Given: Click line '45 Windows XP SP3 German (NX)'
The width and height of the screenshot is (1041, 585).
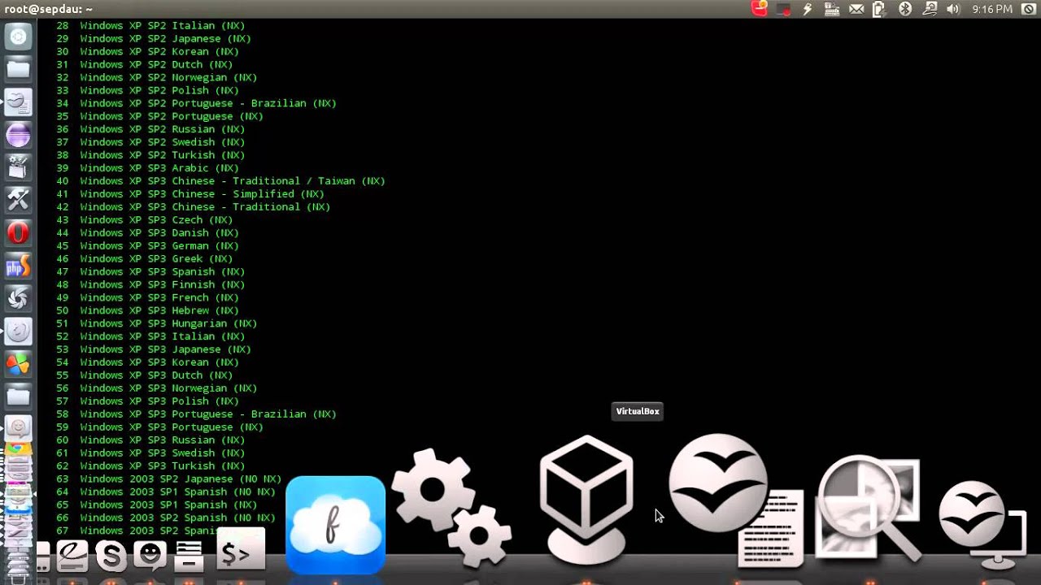Looking at the screenshot, I should tap(147, 246).
